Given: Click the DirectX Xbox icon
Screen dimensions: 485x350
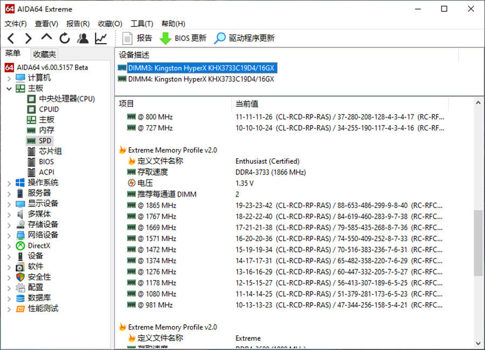Looking at the screenshot, I should (20, 246).
